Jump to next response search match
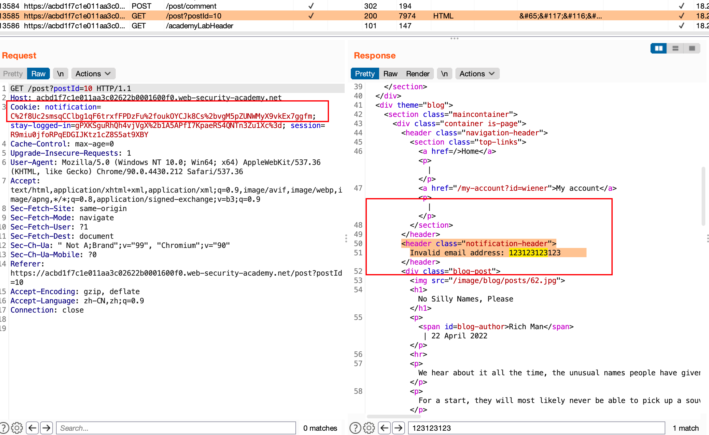 pyautogui.click(x=399, y=428)
